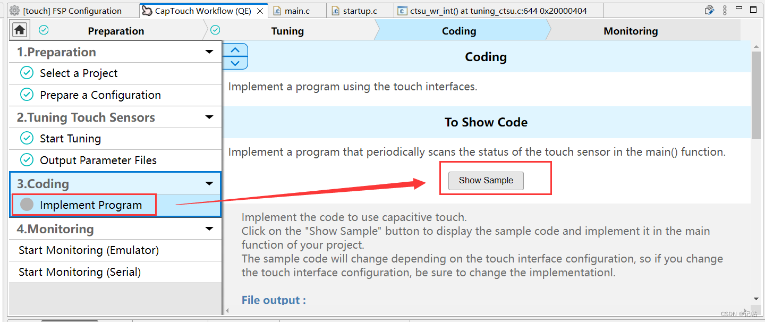Click the editor list icon at top right
Image resolution: width=765 pixels, height=322 pixels.
[709, 10]
